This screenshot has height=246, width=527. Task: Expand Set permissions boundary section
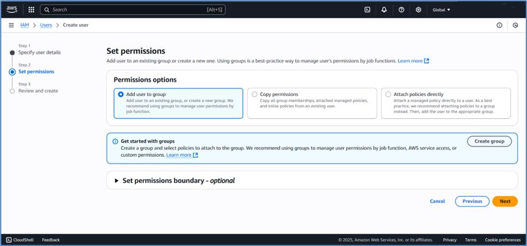point(117,181)
